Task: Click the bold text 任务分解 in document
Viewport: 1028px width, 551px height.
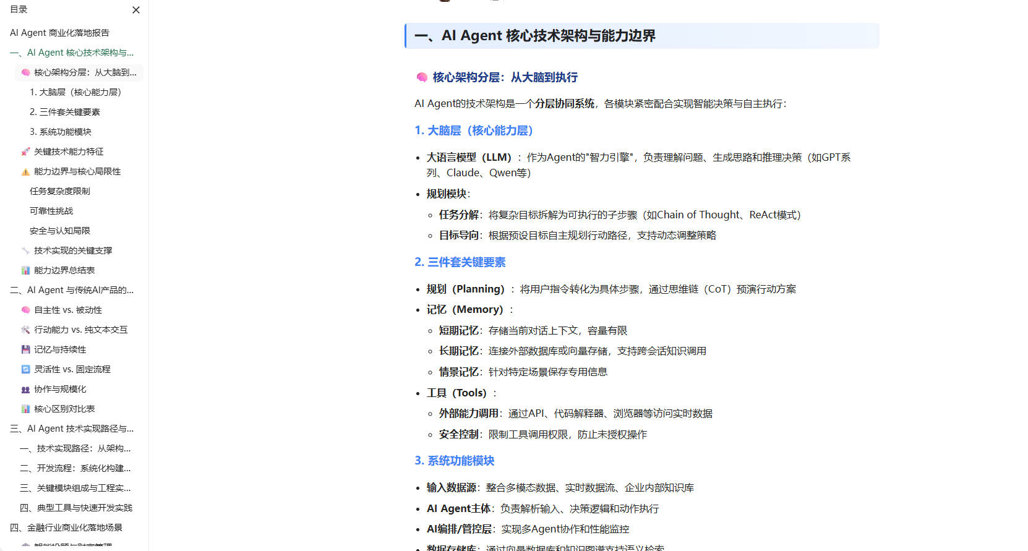Action: pos(459,215)
